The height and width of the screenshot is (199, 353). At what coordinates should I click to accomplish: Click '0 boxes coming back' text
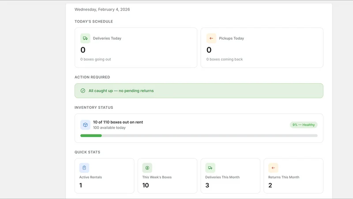[225, 59]
